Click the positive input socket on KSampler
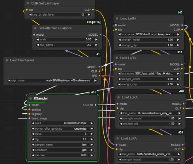193x164 pixels. [x=30, y=110]
